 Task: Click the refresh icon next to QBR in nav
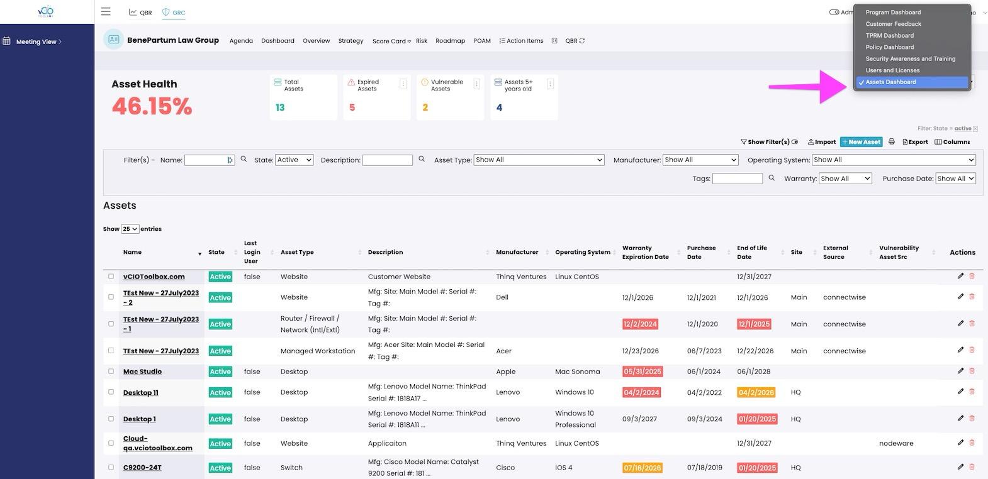(x=582, y=41)
